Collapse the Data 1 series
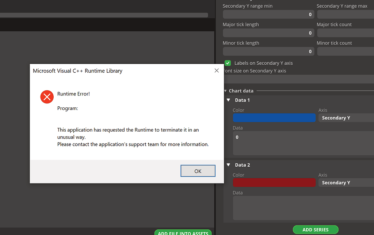 229,100
